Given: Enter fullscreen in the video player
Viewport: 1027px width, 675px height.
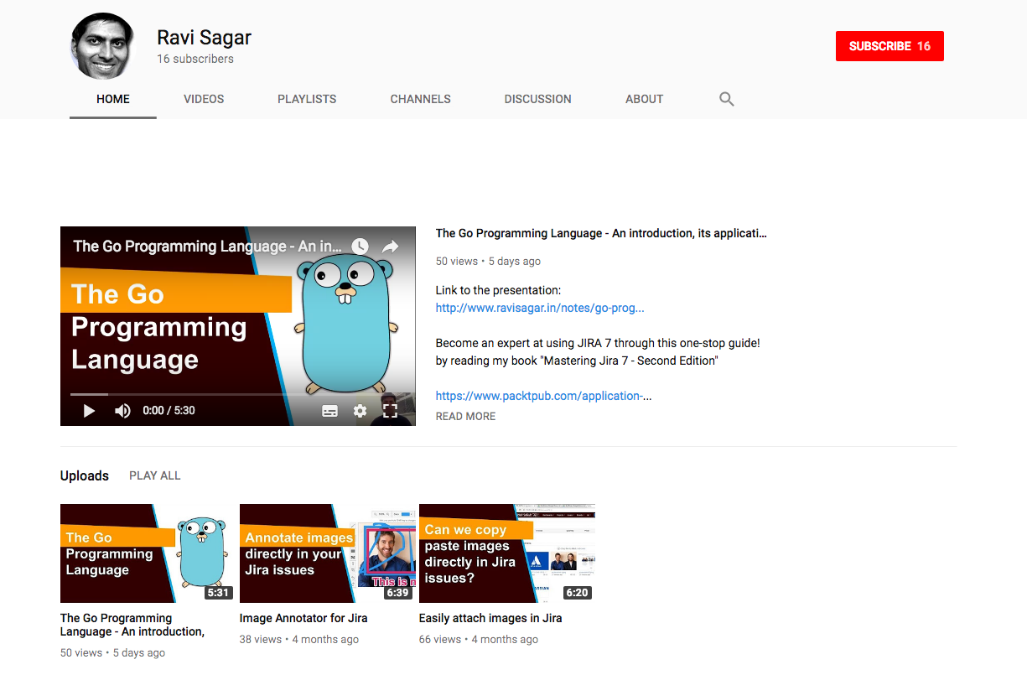Looking at the screenshot, I should coord(390,411).
